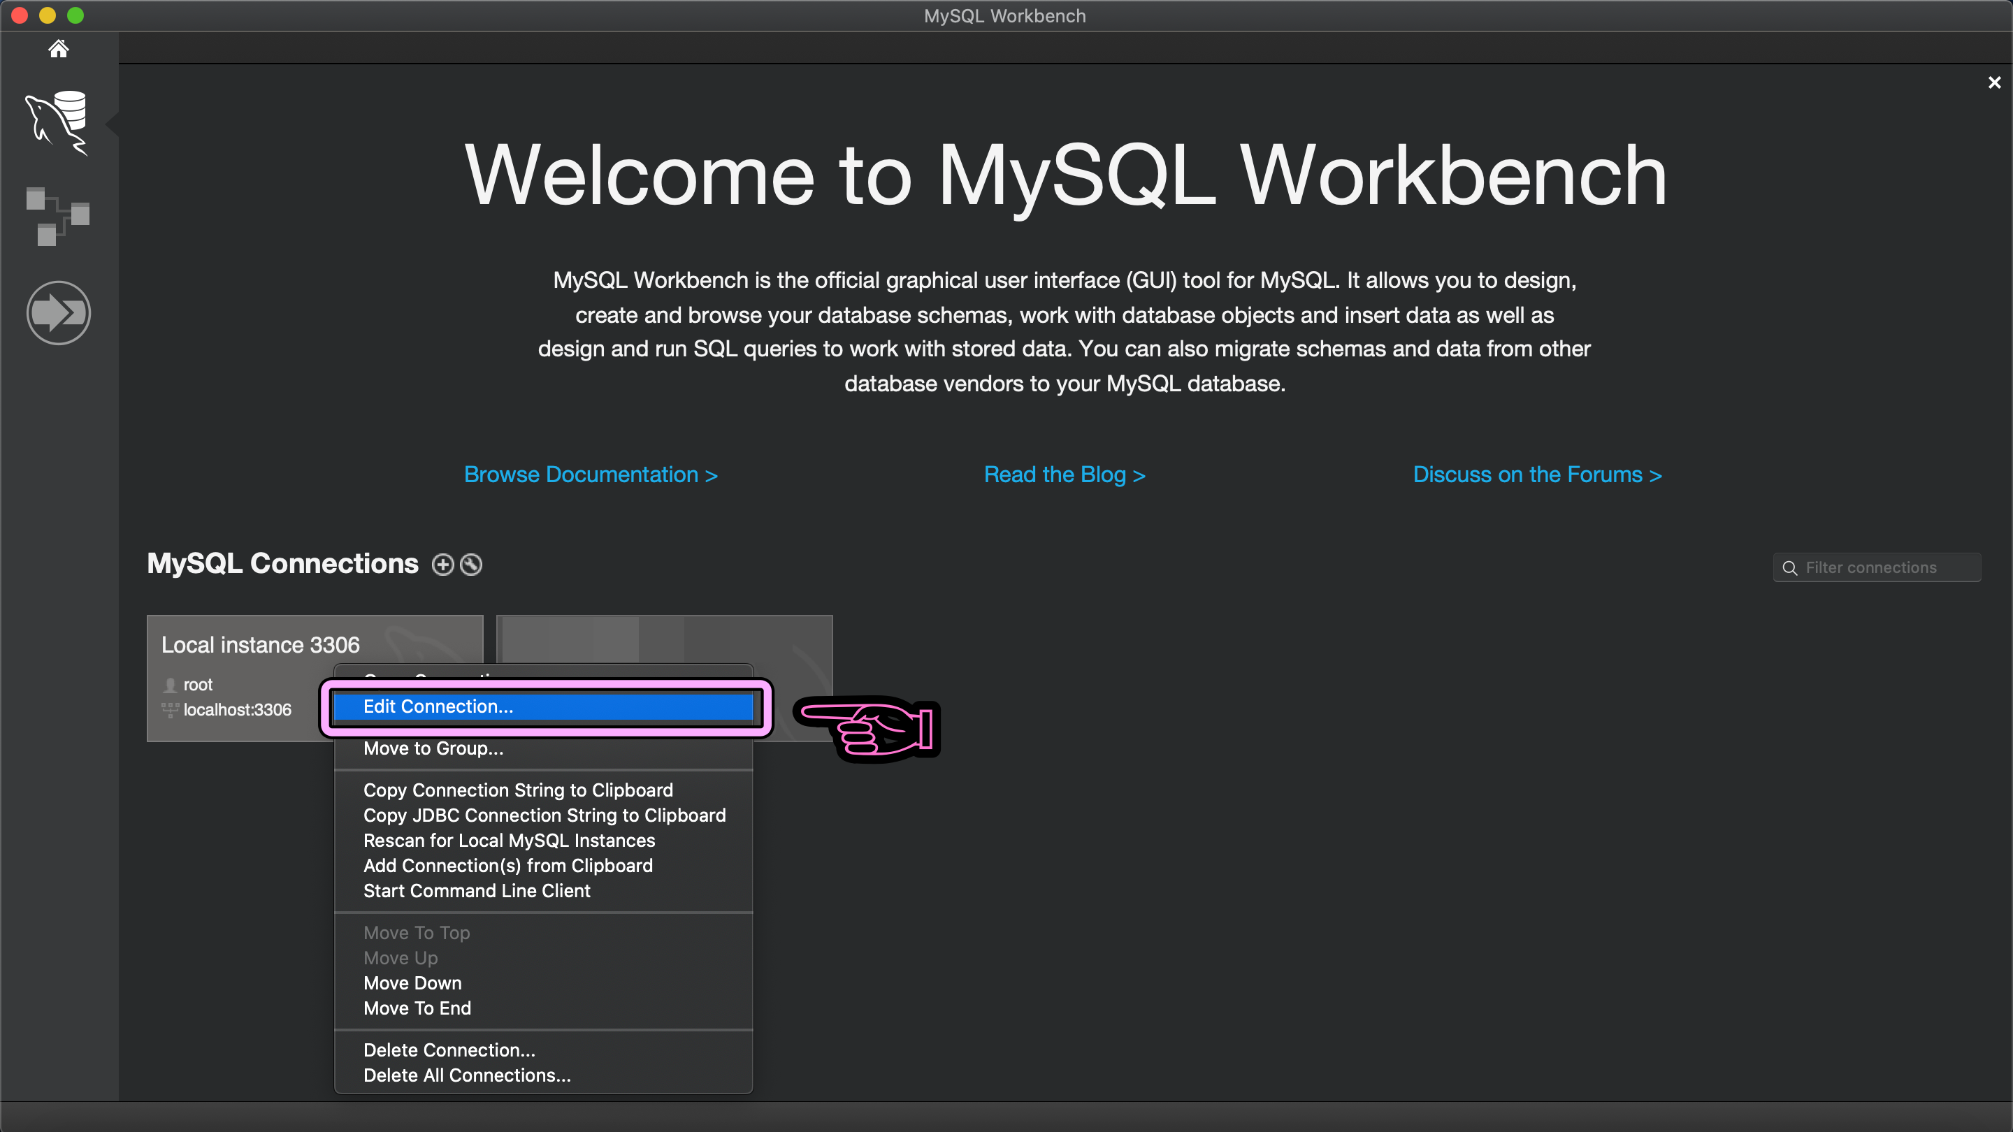The width and height of the screenshot is (2013, 1132).
Task: Open the Read the Blog link
Action: coord(1065,475)
